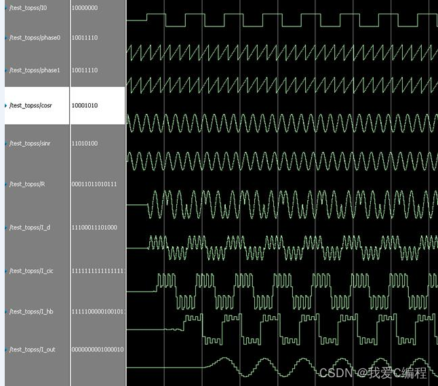The height and width of the screenshot is (386, 438).
Task: Click the I0 square wave trace
Action: (x=282, y=20)
